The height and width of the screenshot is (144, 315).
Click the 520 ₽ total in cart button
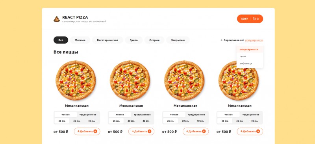245,19
